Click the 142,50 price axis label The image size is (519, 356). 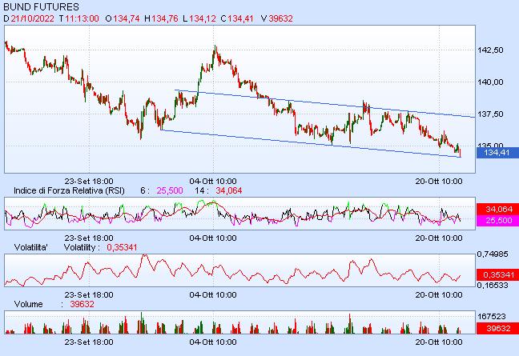pos(490,50)
